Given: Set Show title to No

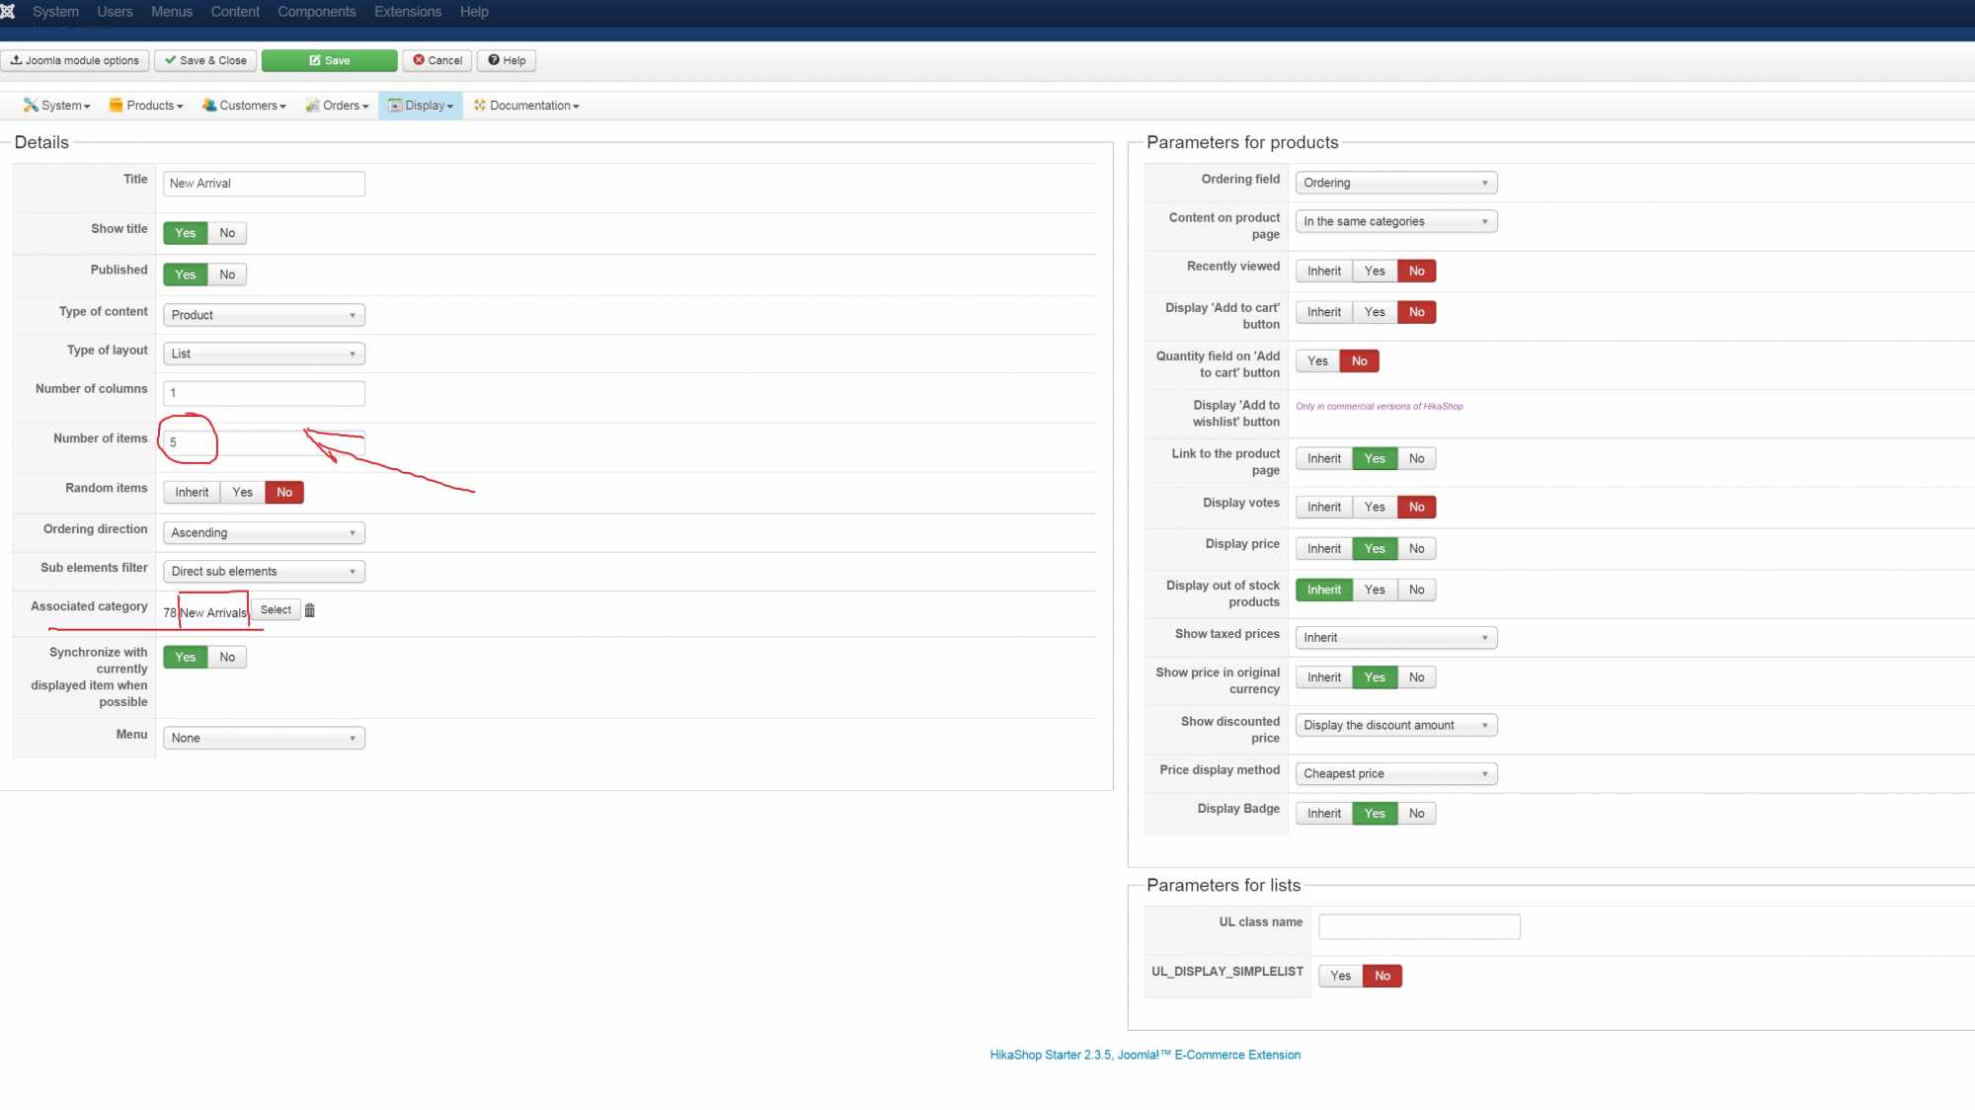Looking at the screenshot, I should click(x=227, y=233).
